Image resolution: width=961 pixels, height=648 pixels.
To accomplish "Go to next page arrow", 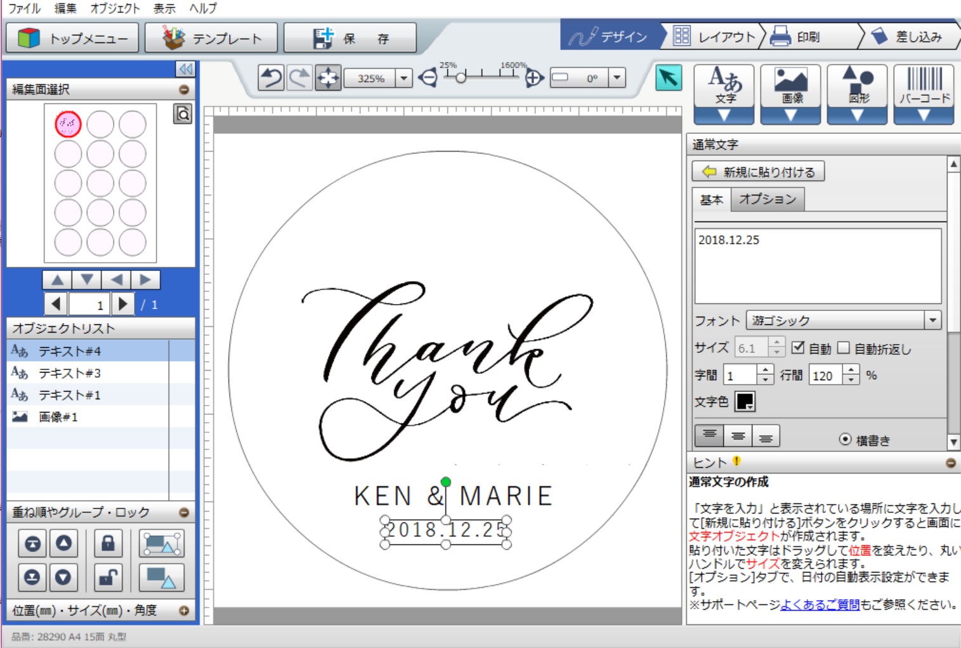I will tap(122, 304).
